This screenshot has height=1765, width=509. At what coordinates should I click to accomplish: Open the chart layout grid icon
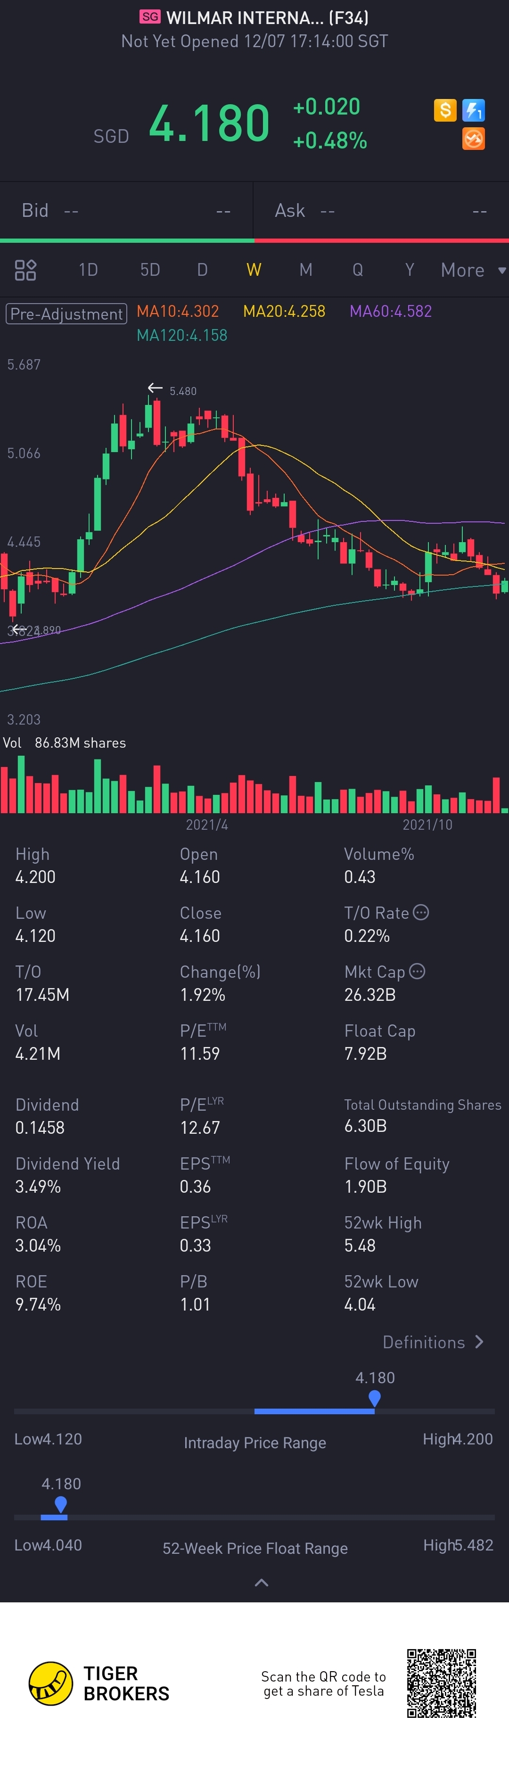25,270
